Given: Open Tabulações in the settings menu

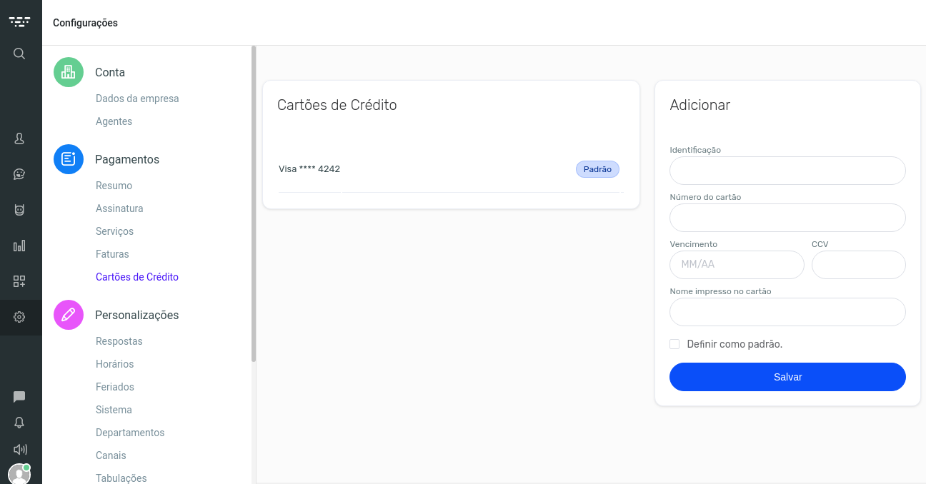Looking at the screenshot, I should [x=121, y=478].
